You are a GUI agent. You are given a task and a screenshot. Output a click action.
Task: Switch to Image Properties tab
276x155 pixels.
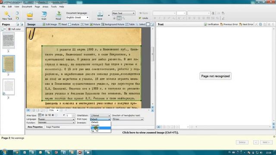coord(53,127)
